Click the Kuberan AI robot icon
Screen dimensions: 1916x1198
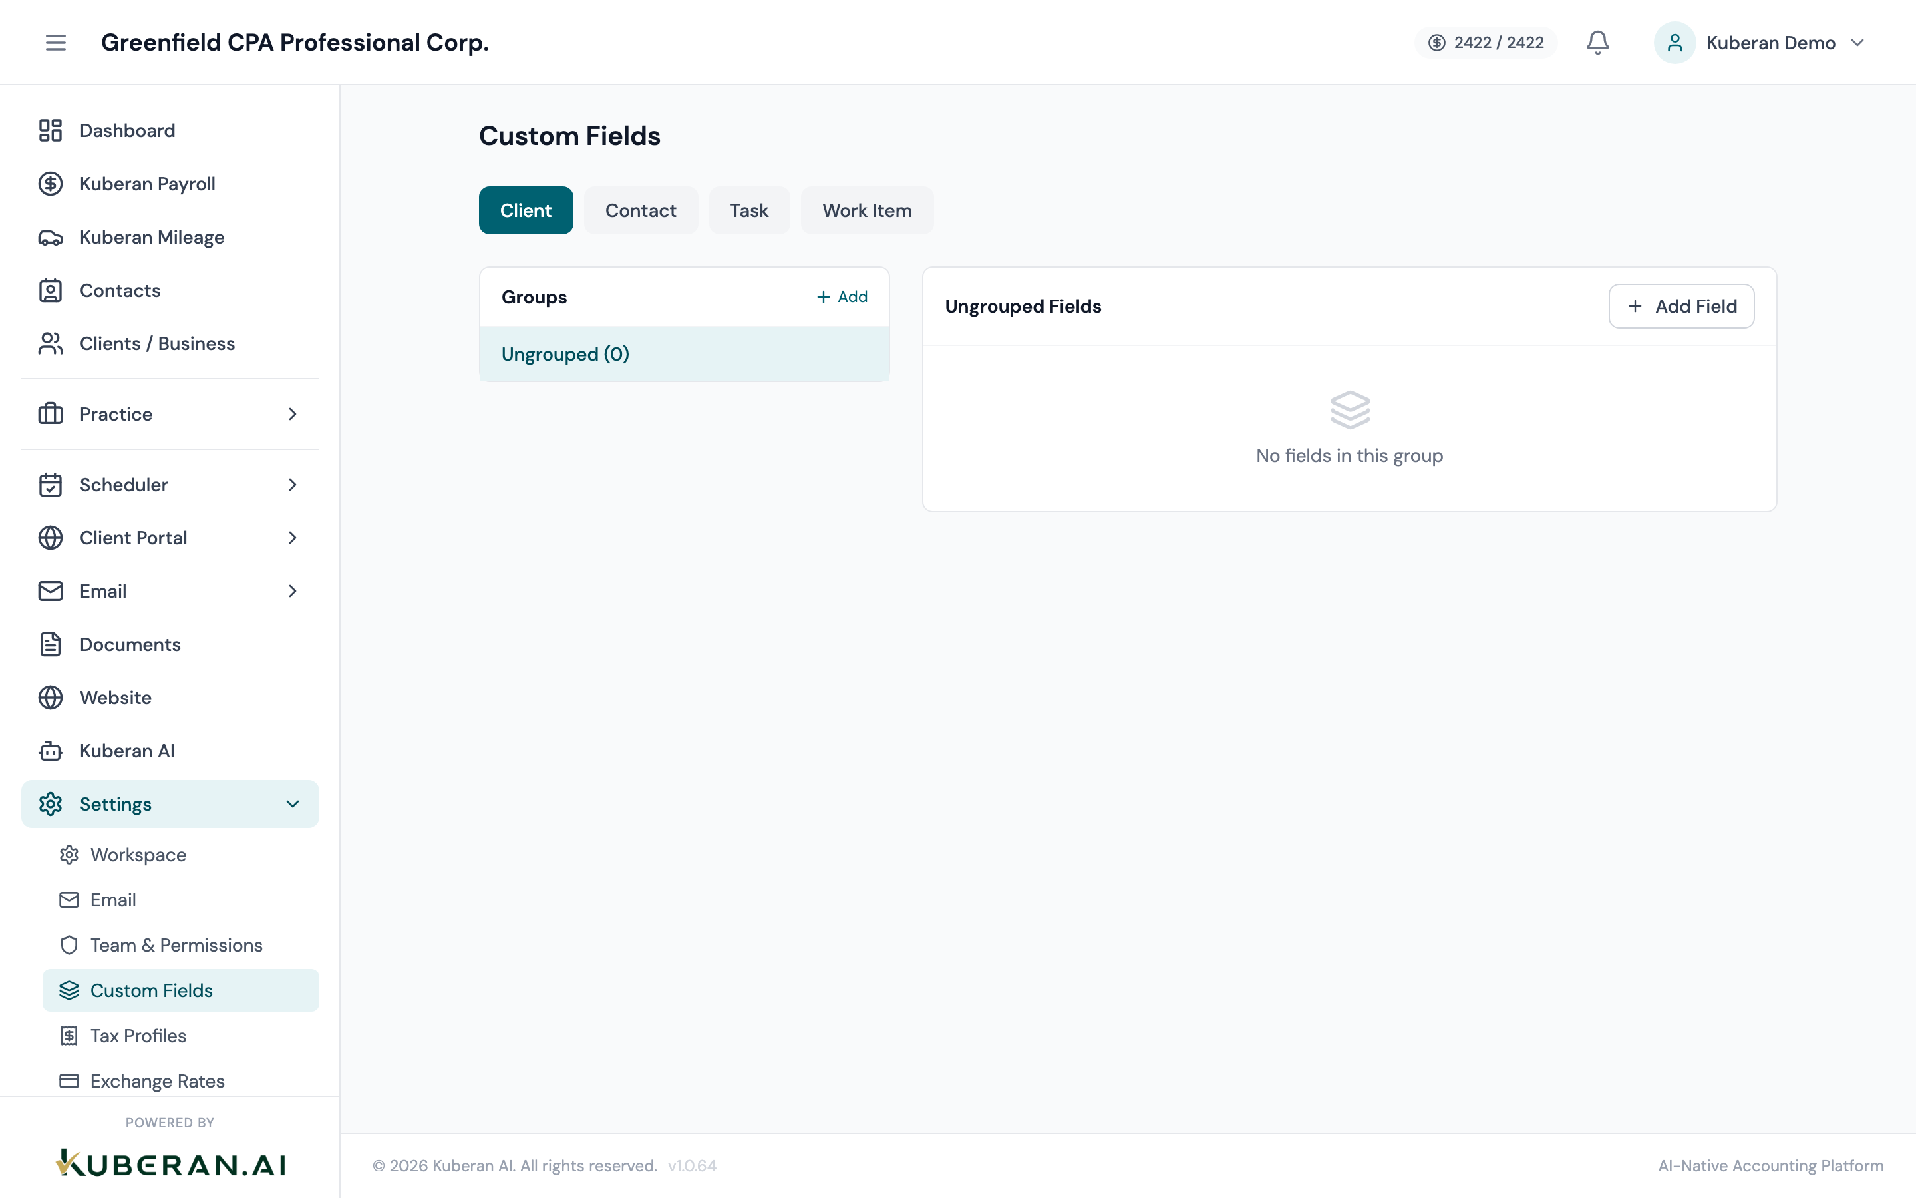[x=51, y=750]
